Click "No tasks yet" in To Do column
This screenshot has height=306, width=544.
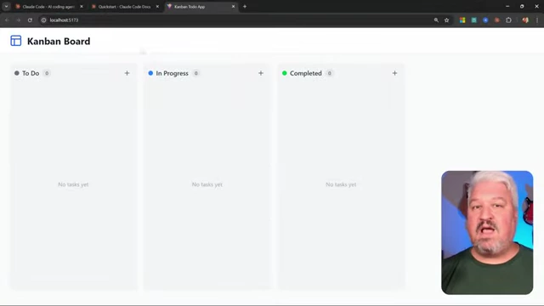(x=73, y=184)
